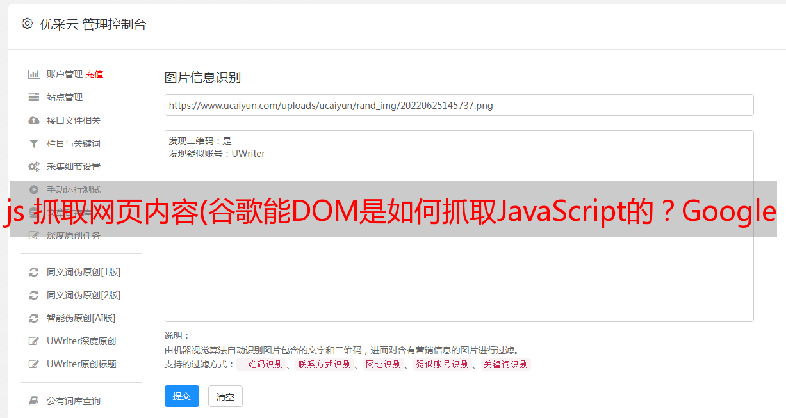
Task: Open 智能伪原创[AI版] tool
Action: point(81,318)
